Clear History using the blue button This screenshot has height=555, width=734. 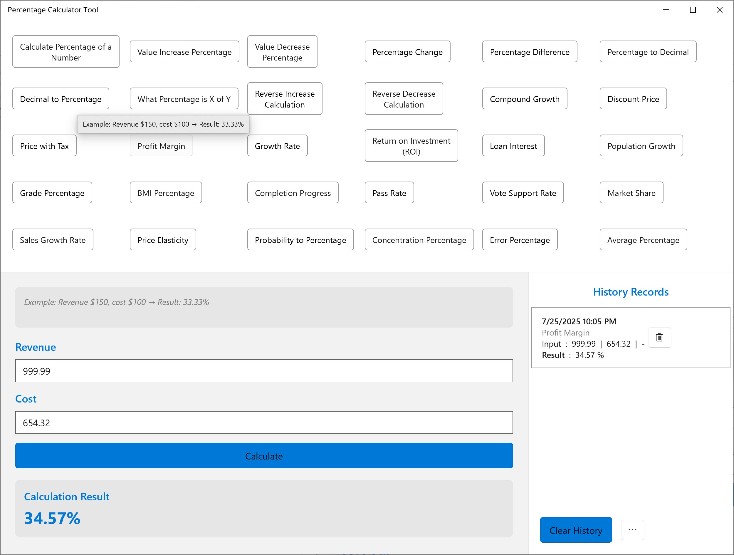575,530
